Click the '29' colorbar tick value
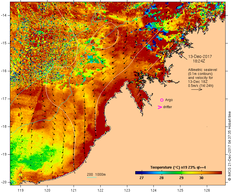The width and height of the screenshot is (233, 193). [x=182, y=178]
